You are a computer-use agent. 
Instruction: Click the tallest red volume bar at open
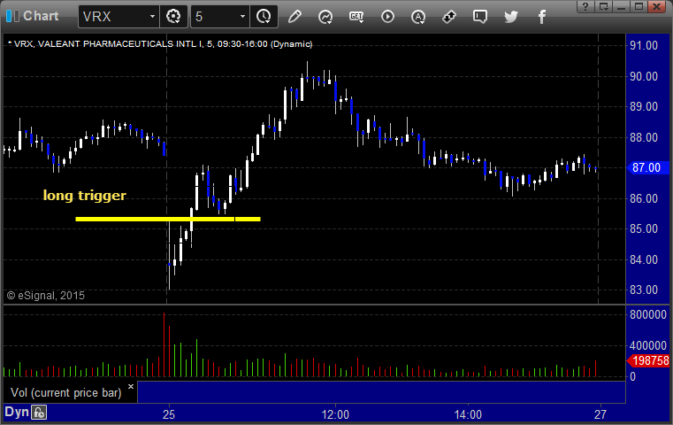tap(164, 344)
